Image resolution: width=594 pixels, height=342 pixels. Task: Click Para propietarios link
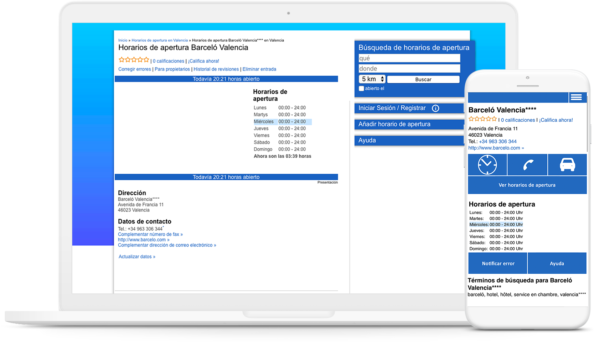coord(172,69)
